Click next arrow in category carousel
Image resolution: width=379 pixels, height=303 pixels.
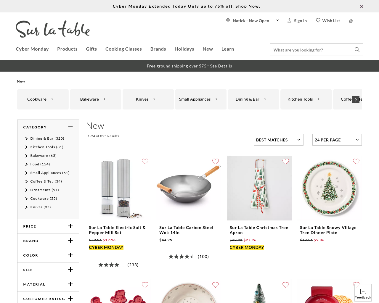click(356, 100)
